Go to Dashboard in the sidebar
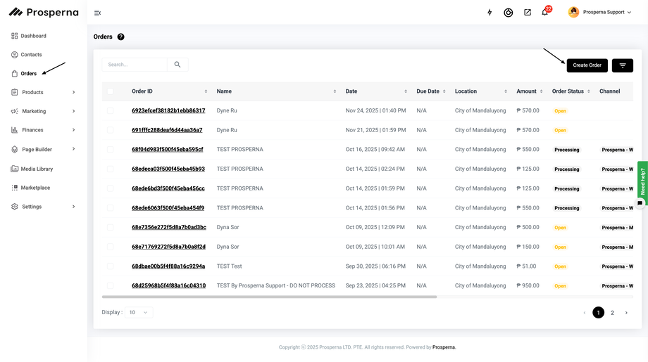648x362 pixels. [33, 36]
